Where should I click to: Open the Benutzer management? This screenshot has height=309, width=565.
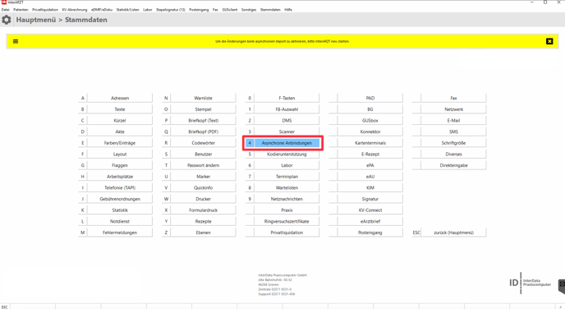pos(203,154)
